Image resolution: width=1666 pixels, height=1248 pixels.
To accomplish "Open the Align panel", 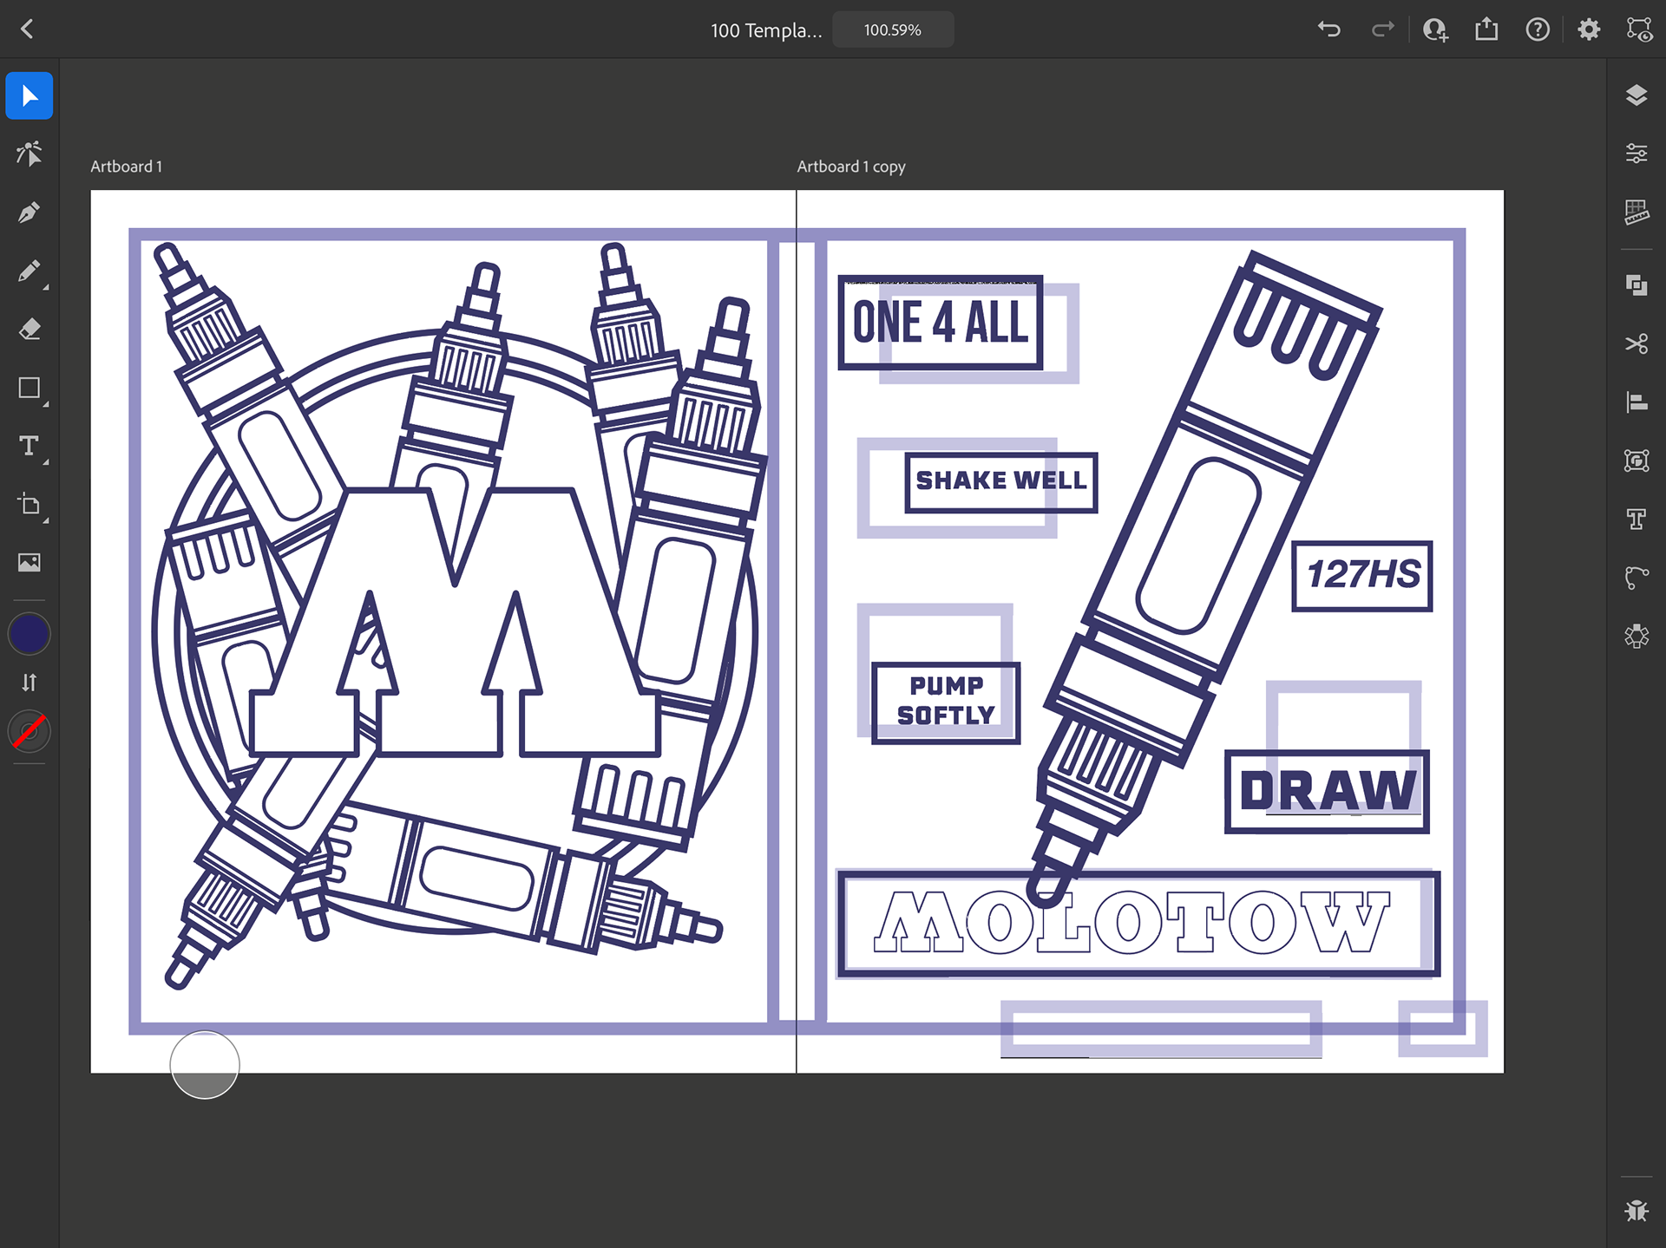I will [x=1636, y=402].
